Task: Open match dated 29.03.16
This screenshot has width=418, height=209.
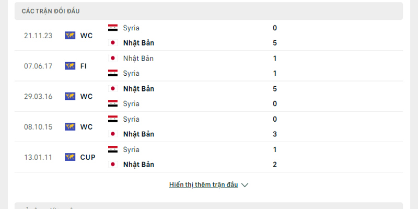Action: (x=37, y=96)
